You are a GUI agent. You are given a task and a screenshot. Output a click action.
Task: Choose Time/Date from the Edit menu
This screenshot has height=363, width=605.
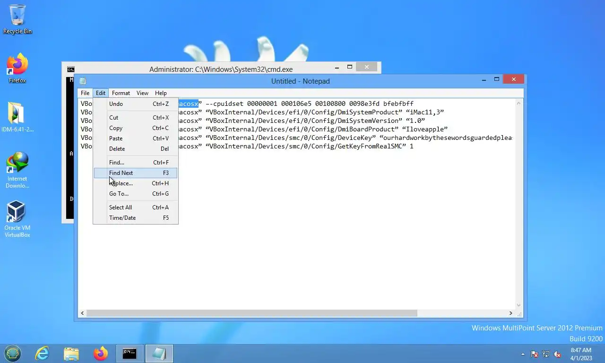tap(136, 218)
